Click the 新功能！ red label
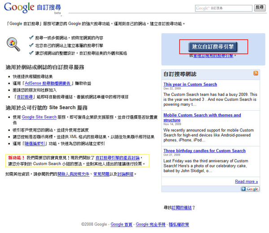The height and width of the screenshot is (233, 269). pyautogui.click(x=16, y=158)
